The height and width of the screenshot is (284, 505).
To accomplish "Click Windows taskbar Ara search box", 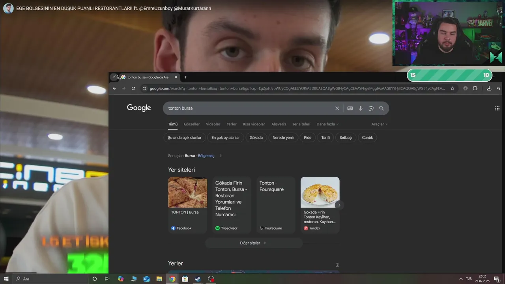I will coord(50,279).
